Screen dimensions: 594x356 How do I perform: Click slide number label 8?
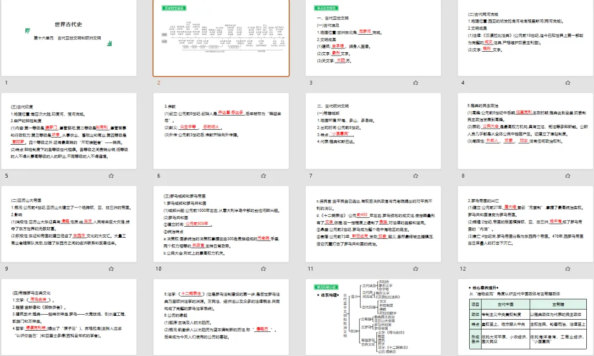click(463, 176)
